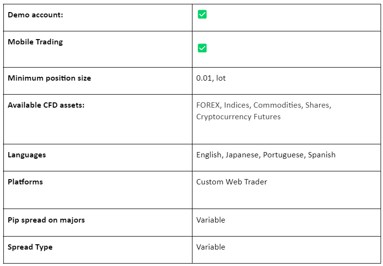Click the Pip spread on majors label
The width and height of the screenshot is (383, 266).
pyautogui.click(x=46, y=220)
